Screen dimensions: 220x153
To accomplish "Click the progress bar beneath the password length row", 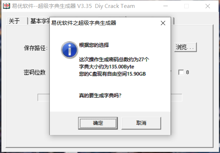I will 110,98.
